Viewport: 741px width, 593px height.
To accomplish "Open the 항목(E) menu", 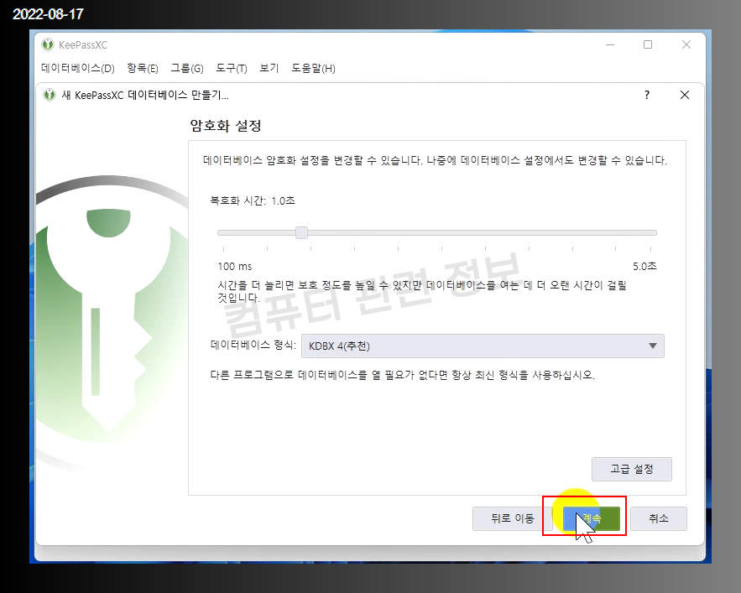I will 143,69.
